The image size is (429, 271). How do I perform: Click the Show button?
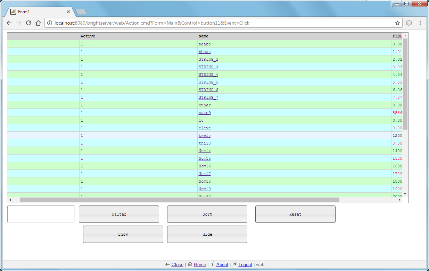point(123,234)
